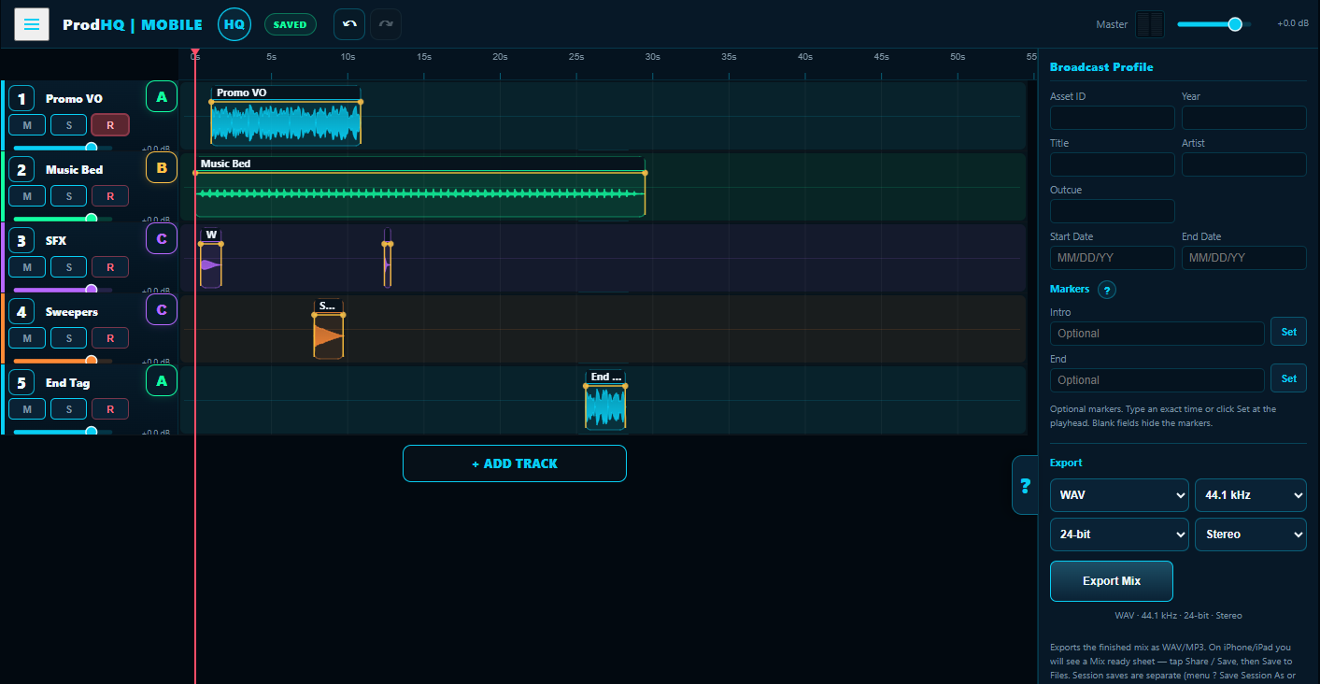Viewport: 1320px width, 684px height.
Task: Arm record on Music Bed track
Action: coord(110,196)
